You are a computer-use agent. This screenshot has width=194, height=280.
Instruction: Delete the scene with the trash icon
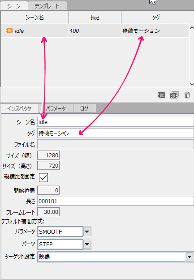[187, 95]
